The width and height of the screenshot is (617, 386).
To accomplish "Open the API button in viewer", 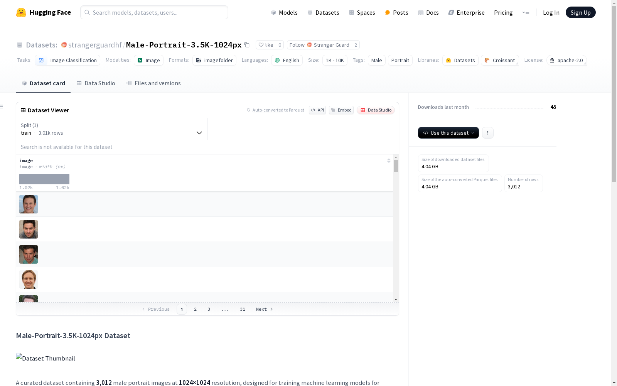I will pos(317,110).
